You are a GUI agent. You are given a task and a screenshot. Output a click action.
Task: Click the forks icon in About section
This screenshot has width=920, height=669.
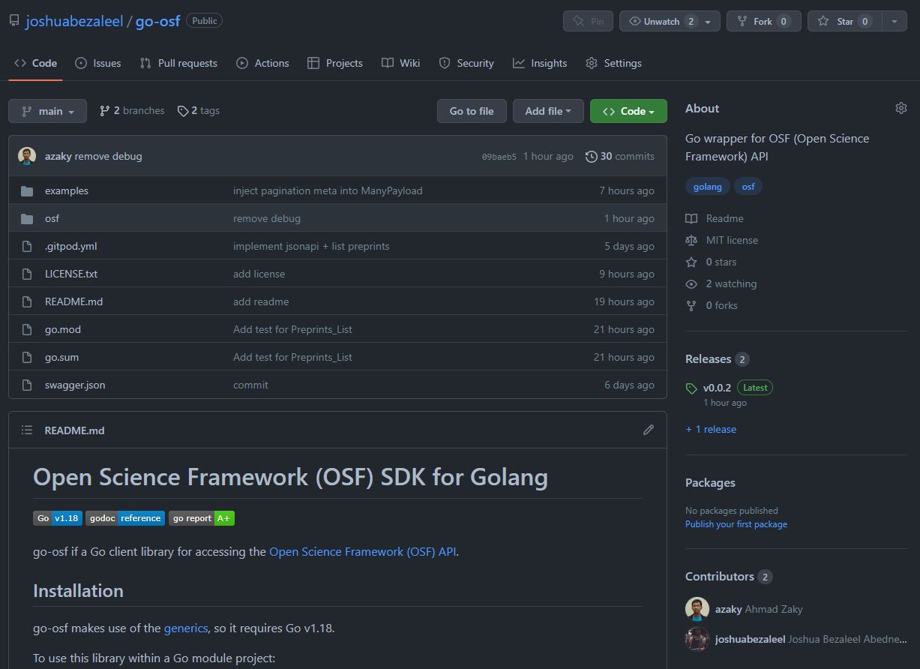click(x=691, y=305)
